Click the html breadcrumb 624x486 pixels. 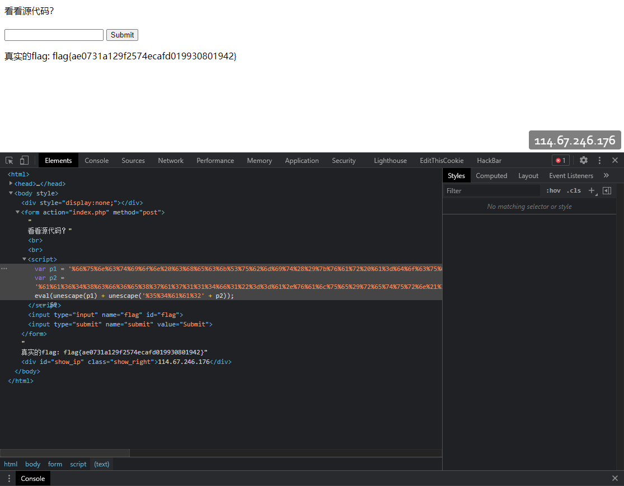[11, 464]
